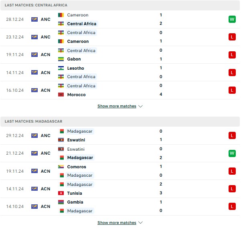Select highlighted Central Africa team in Lesotho match
Viewport: 241px width, 230px height.
coord(81,77)
